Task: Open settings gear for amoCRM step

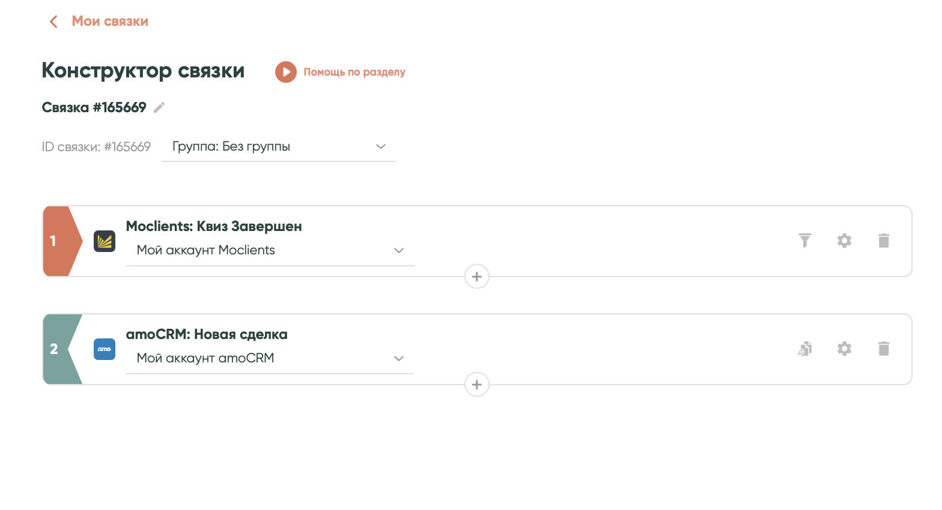Action: 845,349
